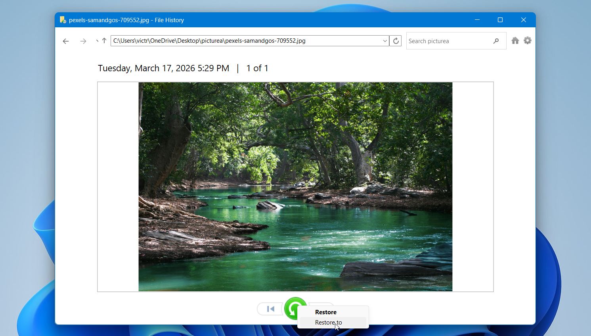Start a search with the magnifier icon

496,41
